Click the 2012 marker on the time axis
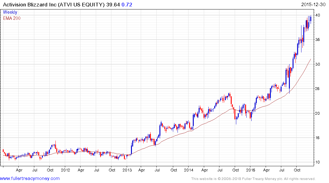 pos(65,170)
